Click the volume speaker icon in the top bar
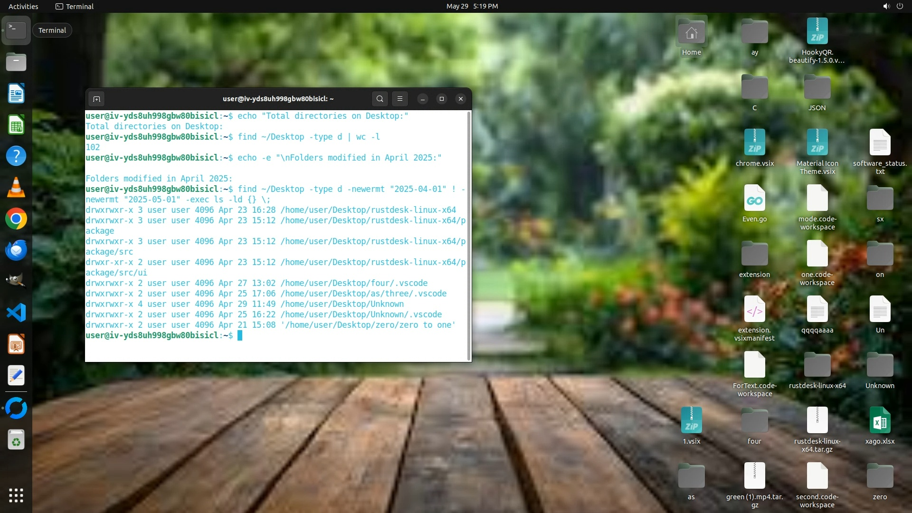The width and height of the screenshot is (912, 513). 886,6
